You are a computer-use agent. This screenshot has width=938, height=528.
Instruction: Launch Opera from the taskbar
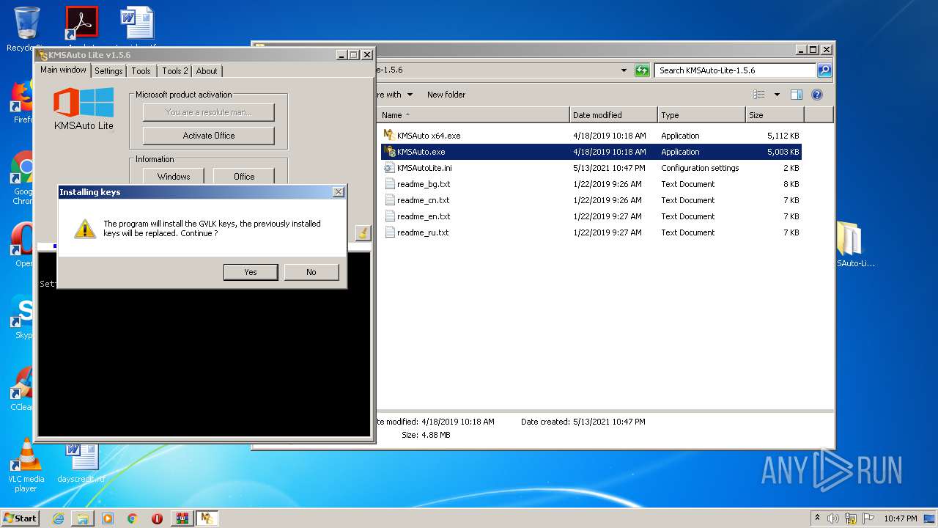(157, 518)
